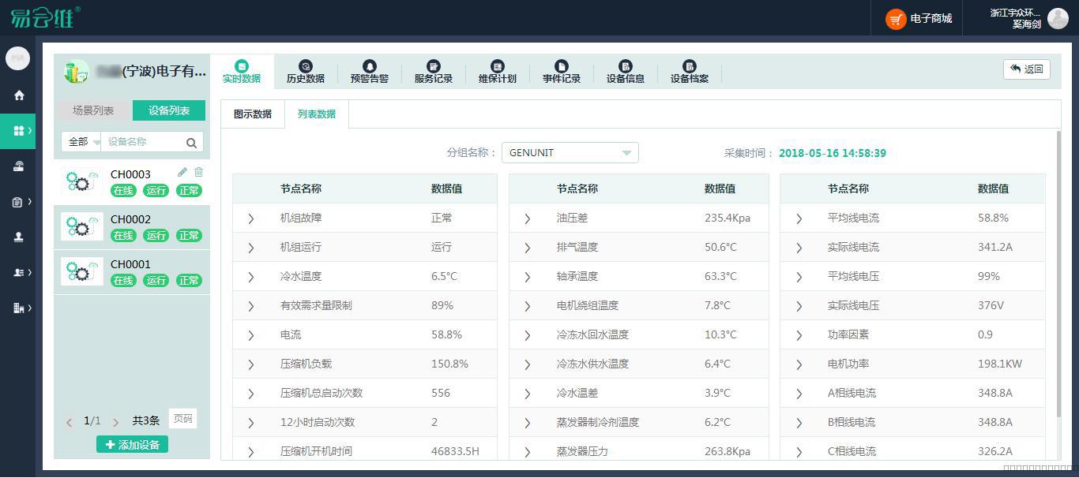Expand the 电机功率 row

pos(799,364)
